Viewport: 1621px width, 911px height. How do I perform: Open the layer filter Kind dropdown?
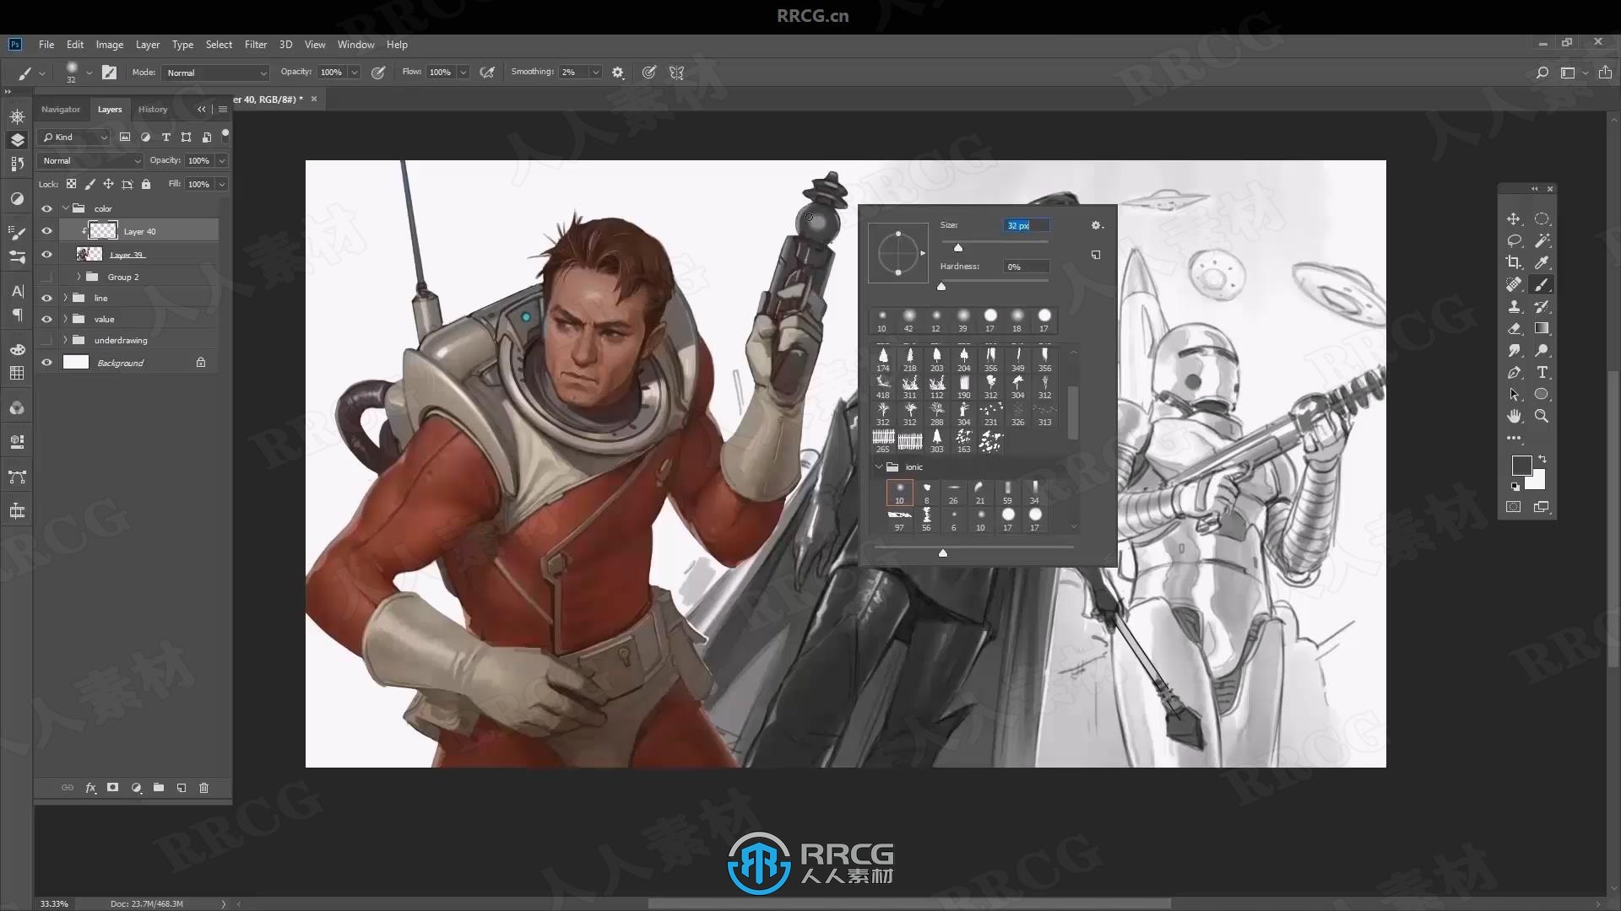coord(75,137)
